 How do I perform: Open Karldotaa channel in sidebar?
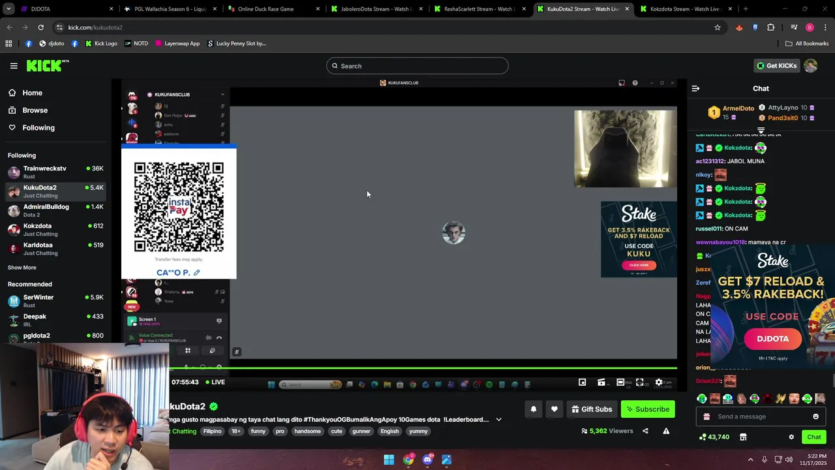point(55,249)
